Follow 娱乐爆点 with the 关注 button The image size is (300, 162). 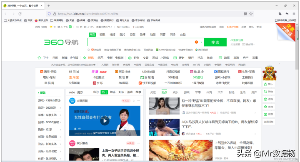[131, 143]
